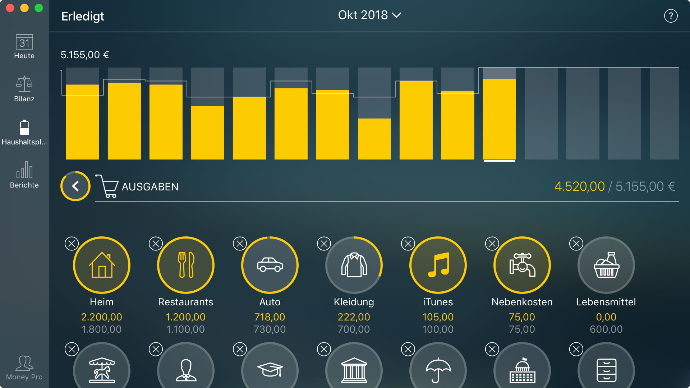Select the Lebensmittel (groceries) basket icon
Screen dimensions: 690x388
click(x=607, y=269)
